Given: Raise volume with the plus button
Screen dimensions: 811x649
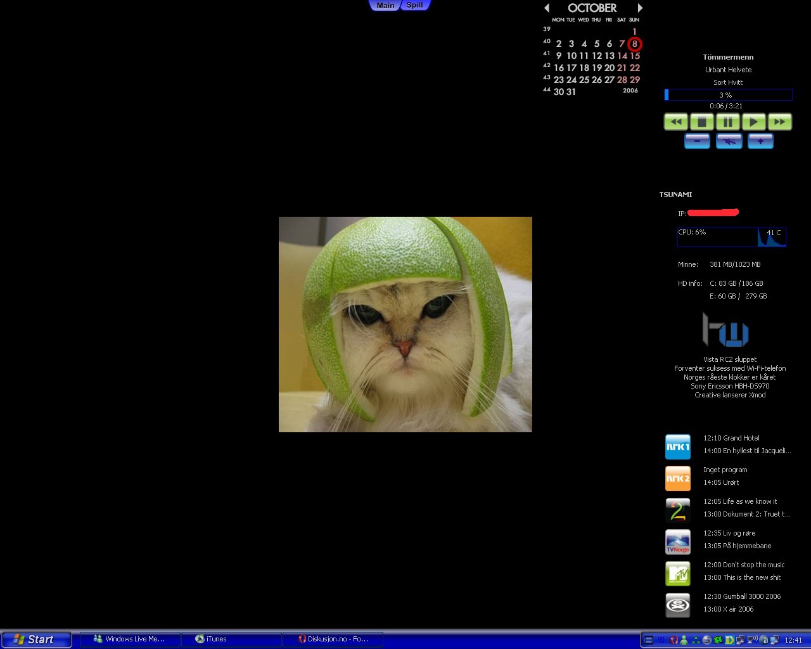Looking at the screenshot, I should click(x=760, y=141).
